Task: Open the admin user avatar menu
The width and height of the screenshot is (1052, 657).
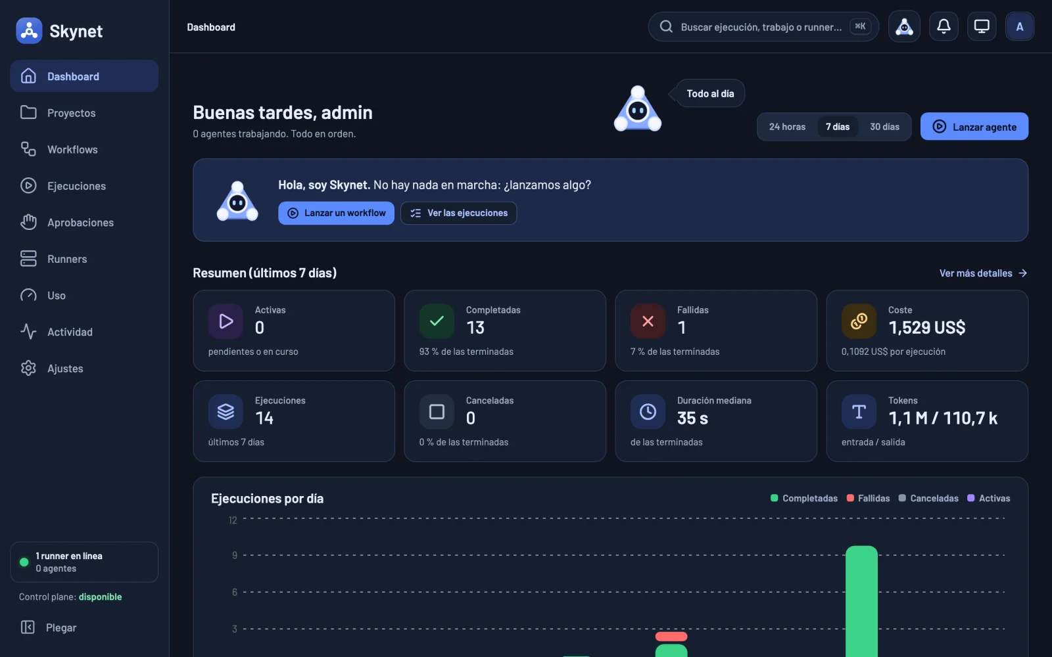Action: pyautogui.click(x=1020, y=27)
